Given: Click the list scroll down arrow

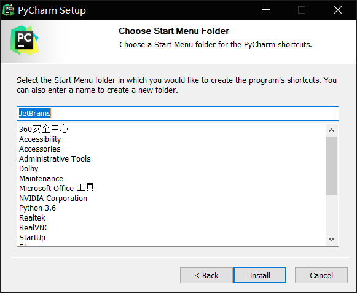Looking at the screenshot, I should click(332, 239).
